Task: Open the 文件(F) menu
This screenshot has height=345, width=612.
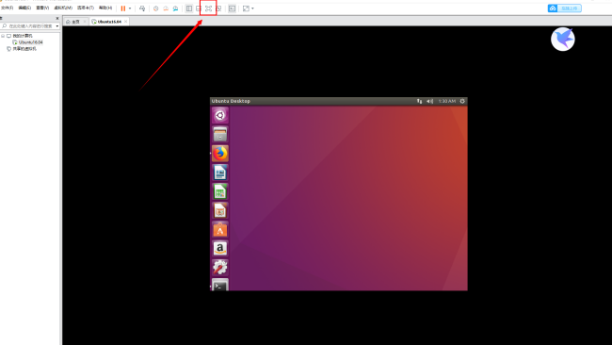Action: click(7, 8)
